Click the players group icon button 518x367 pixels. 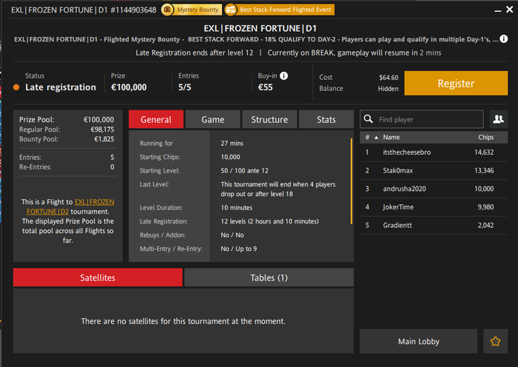coord(499,119)
